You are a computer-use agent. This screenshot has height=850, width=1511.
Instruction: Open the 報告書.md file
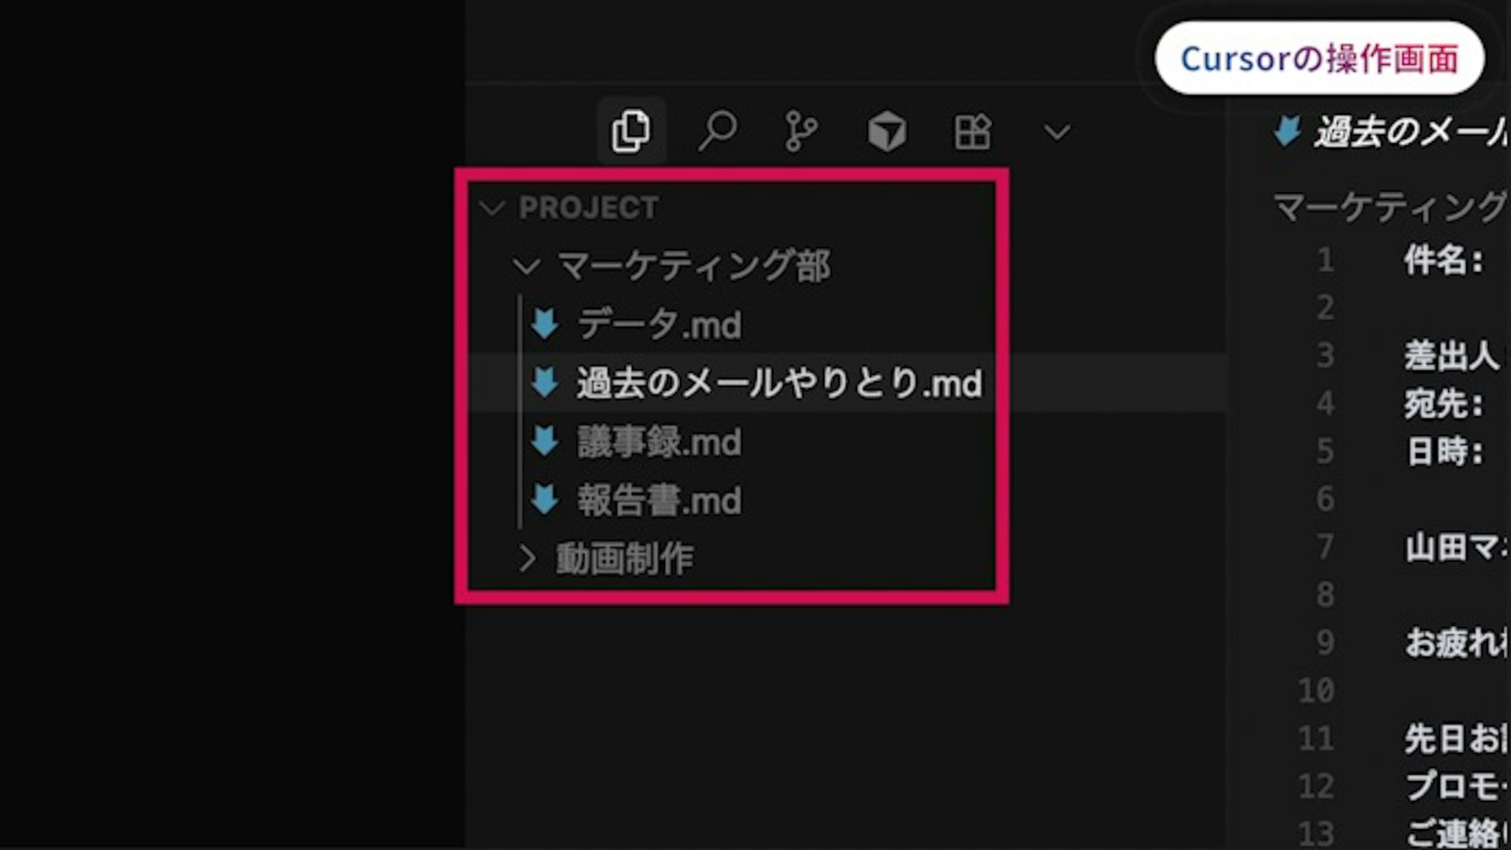[659, 501]
